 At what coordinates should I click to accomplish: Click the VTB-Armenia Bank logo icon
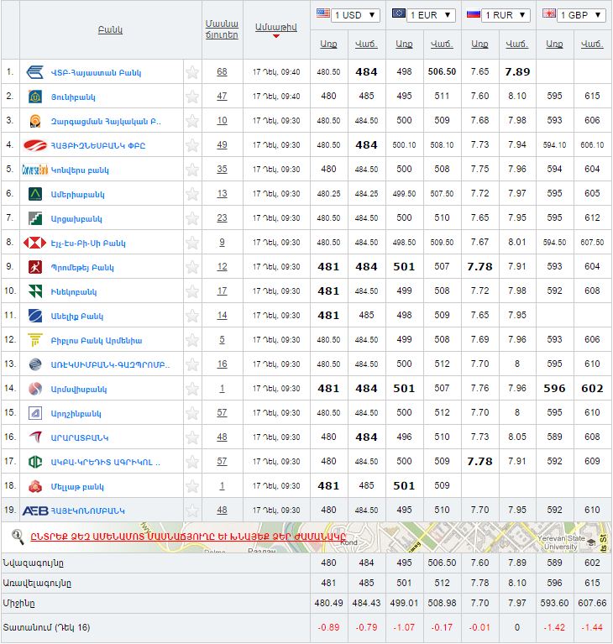pyautogui.click(x=35, y=72)
